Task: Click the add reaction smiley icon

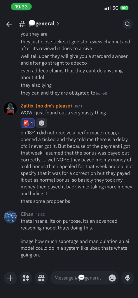Action: click(x=41, y=123)
